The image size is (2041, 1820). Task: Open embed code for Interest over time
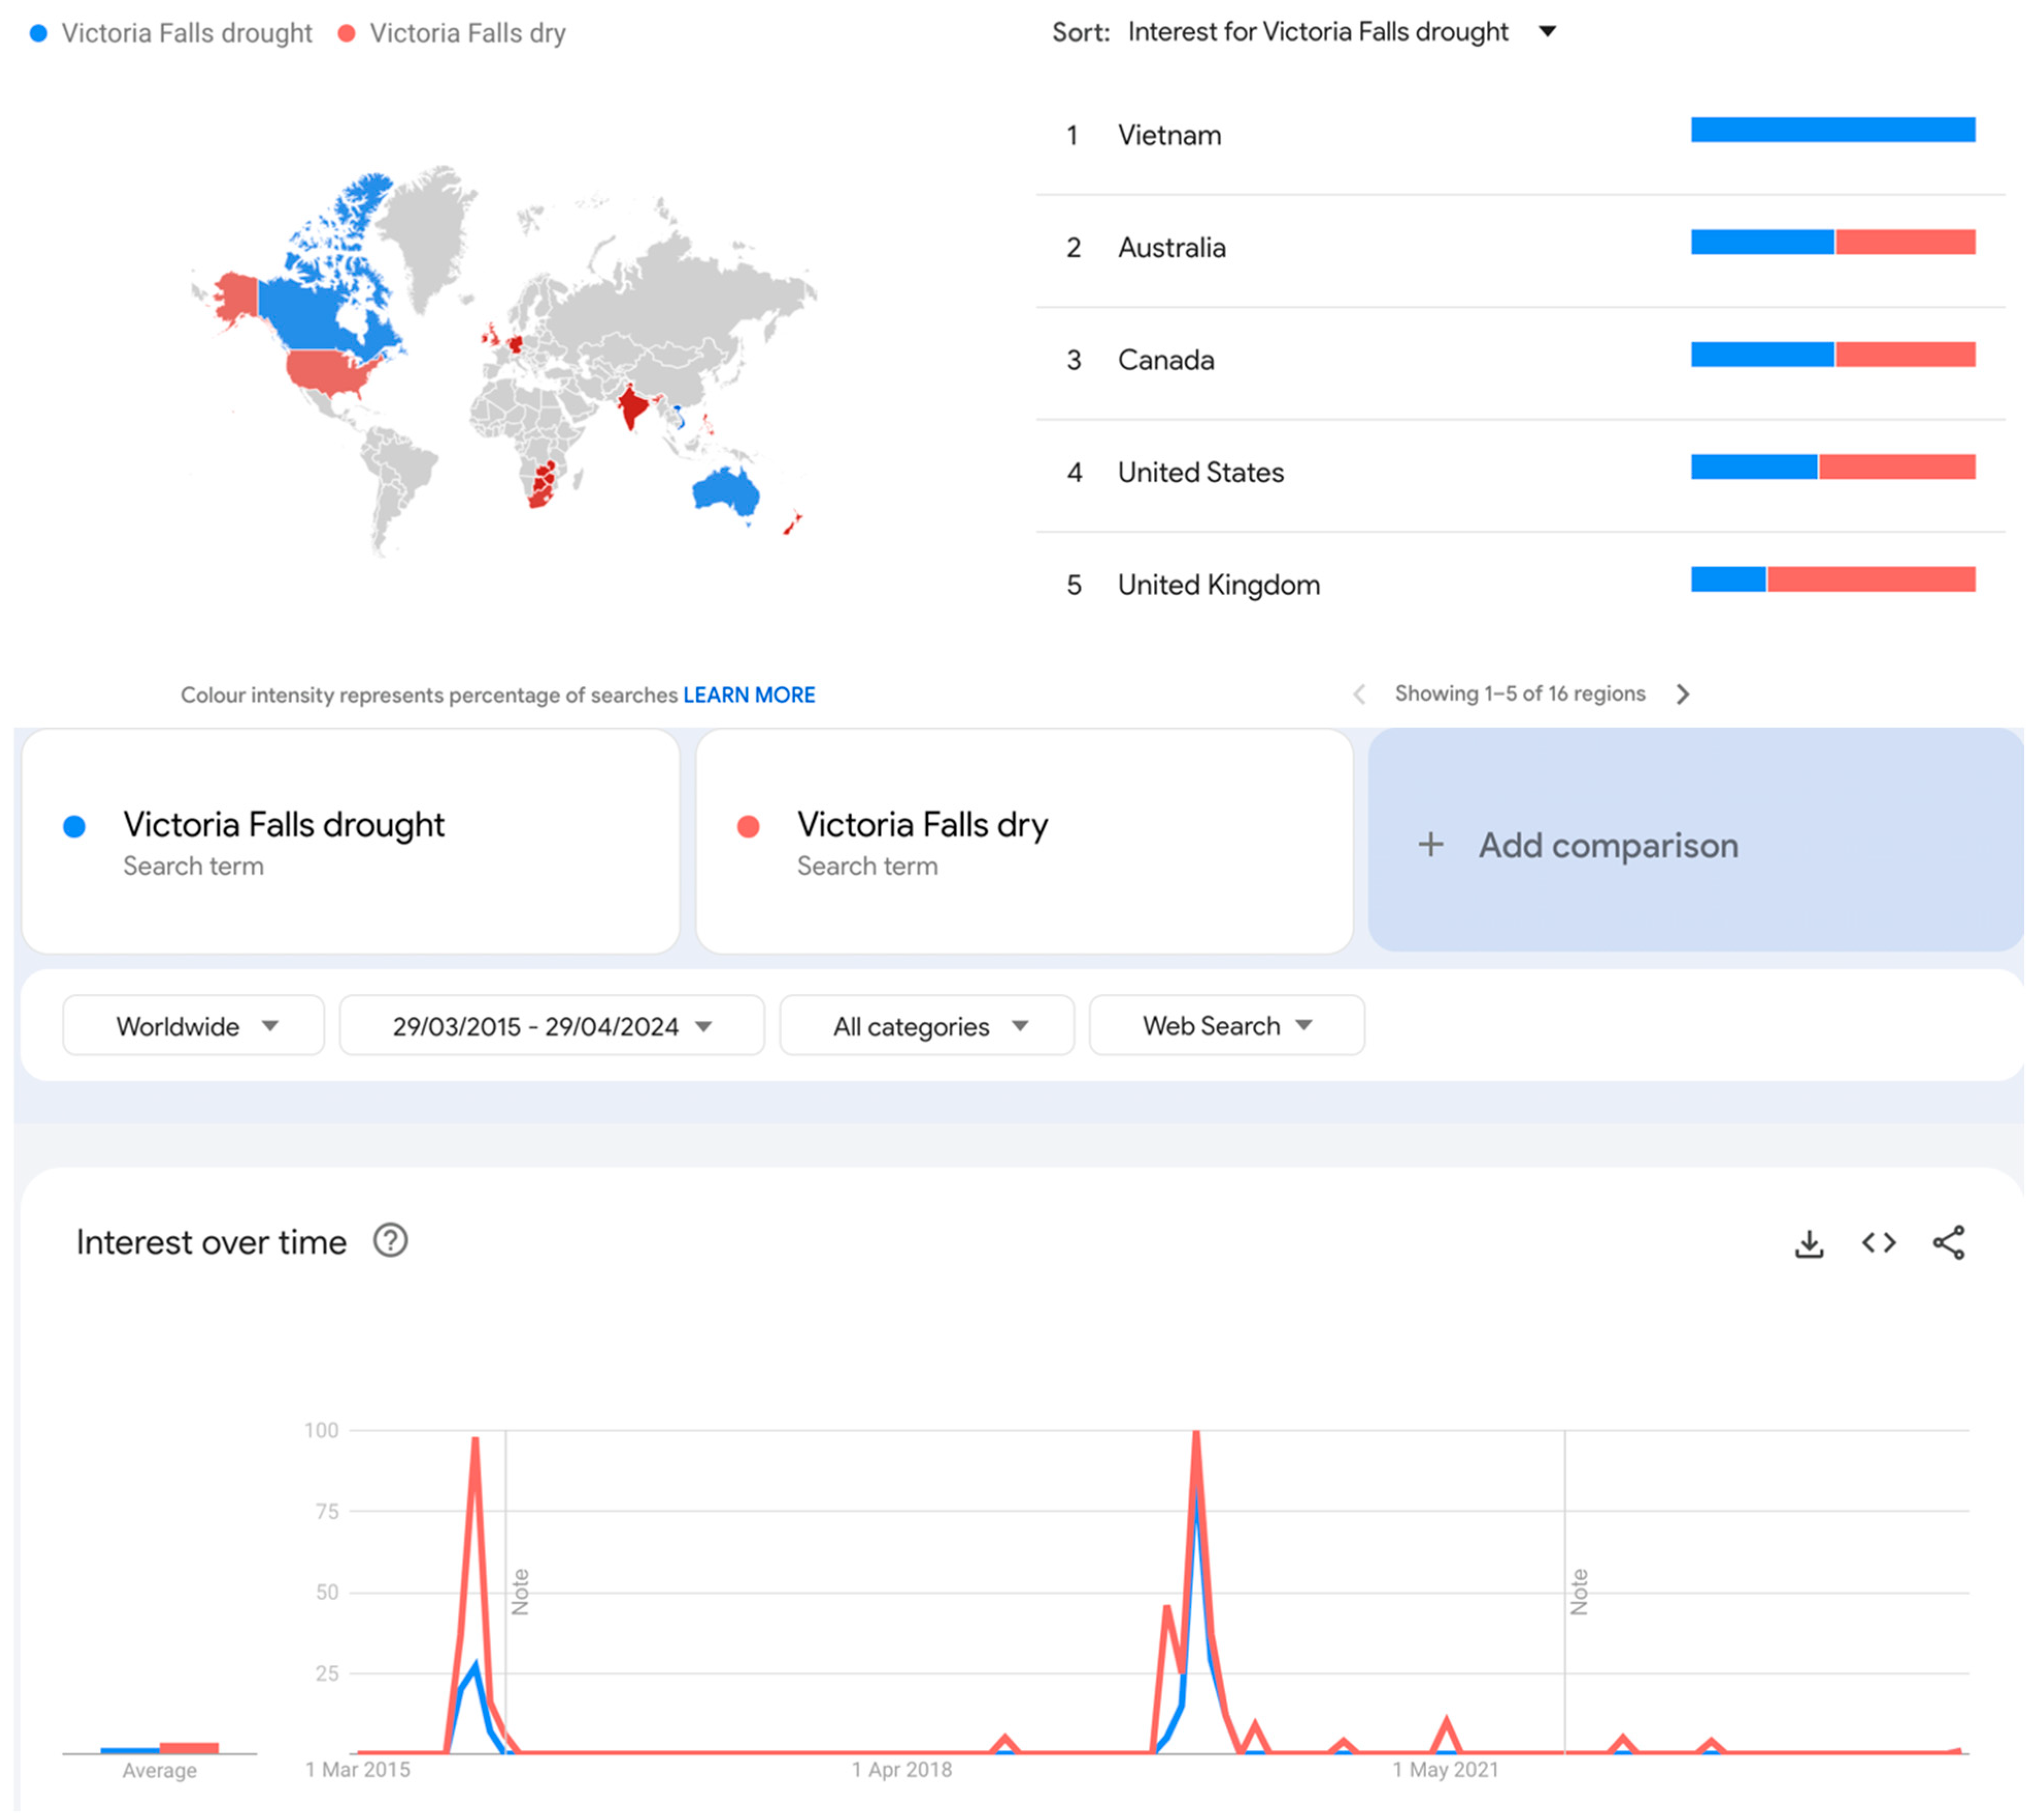click(1878, 1243)
